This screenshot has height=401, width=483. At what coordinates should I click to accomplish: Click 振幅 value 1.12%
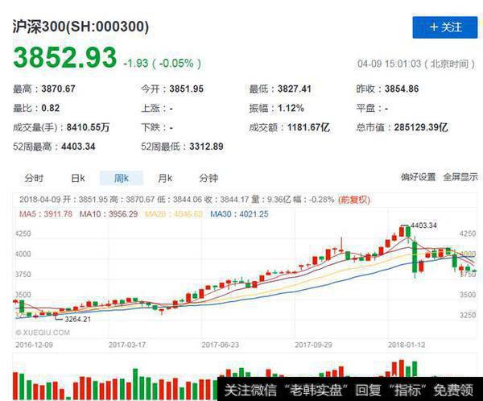[291, 108]
